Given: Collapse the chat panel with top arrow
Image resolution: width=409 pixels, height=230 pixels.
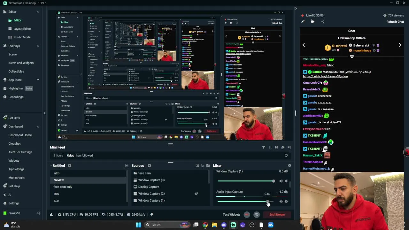Looking at the screenshot, I should tap(296, 9).
